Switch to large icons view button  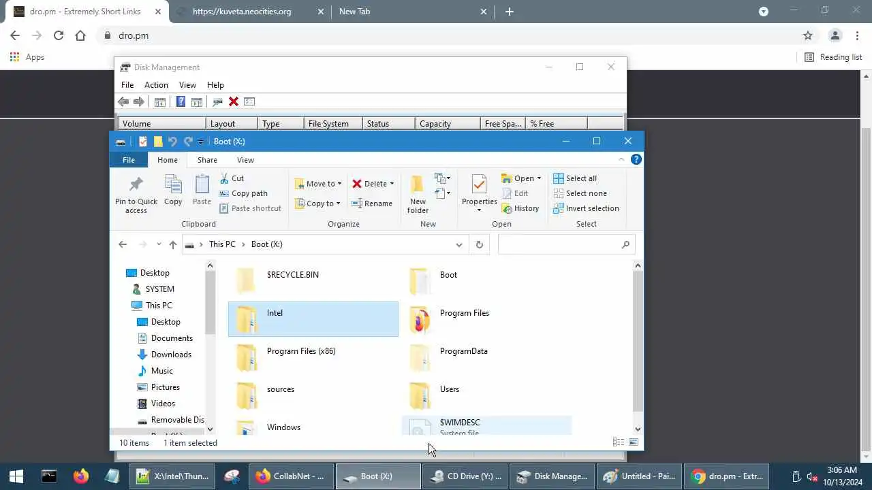pos(634,442)
